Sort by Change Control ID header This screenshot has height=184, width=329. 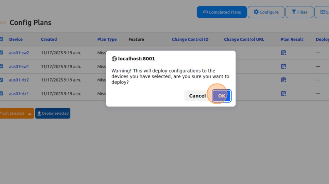click(190, 39)
